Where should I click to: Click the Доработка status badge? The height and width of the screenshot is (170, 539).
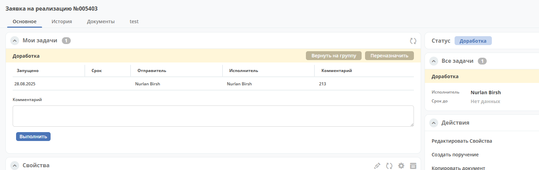pos(473,41)
